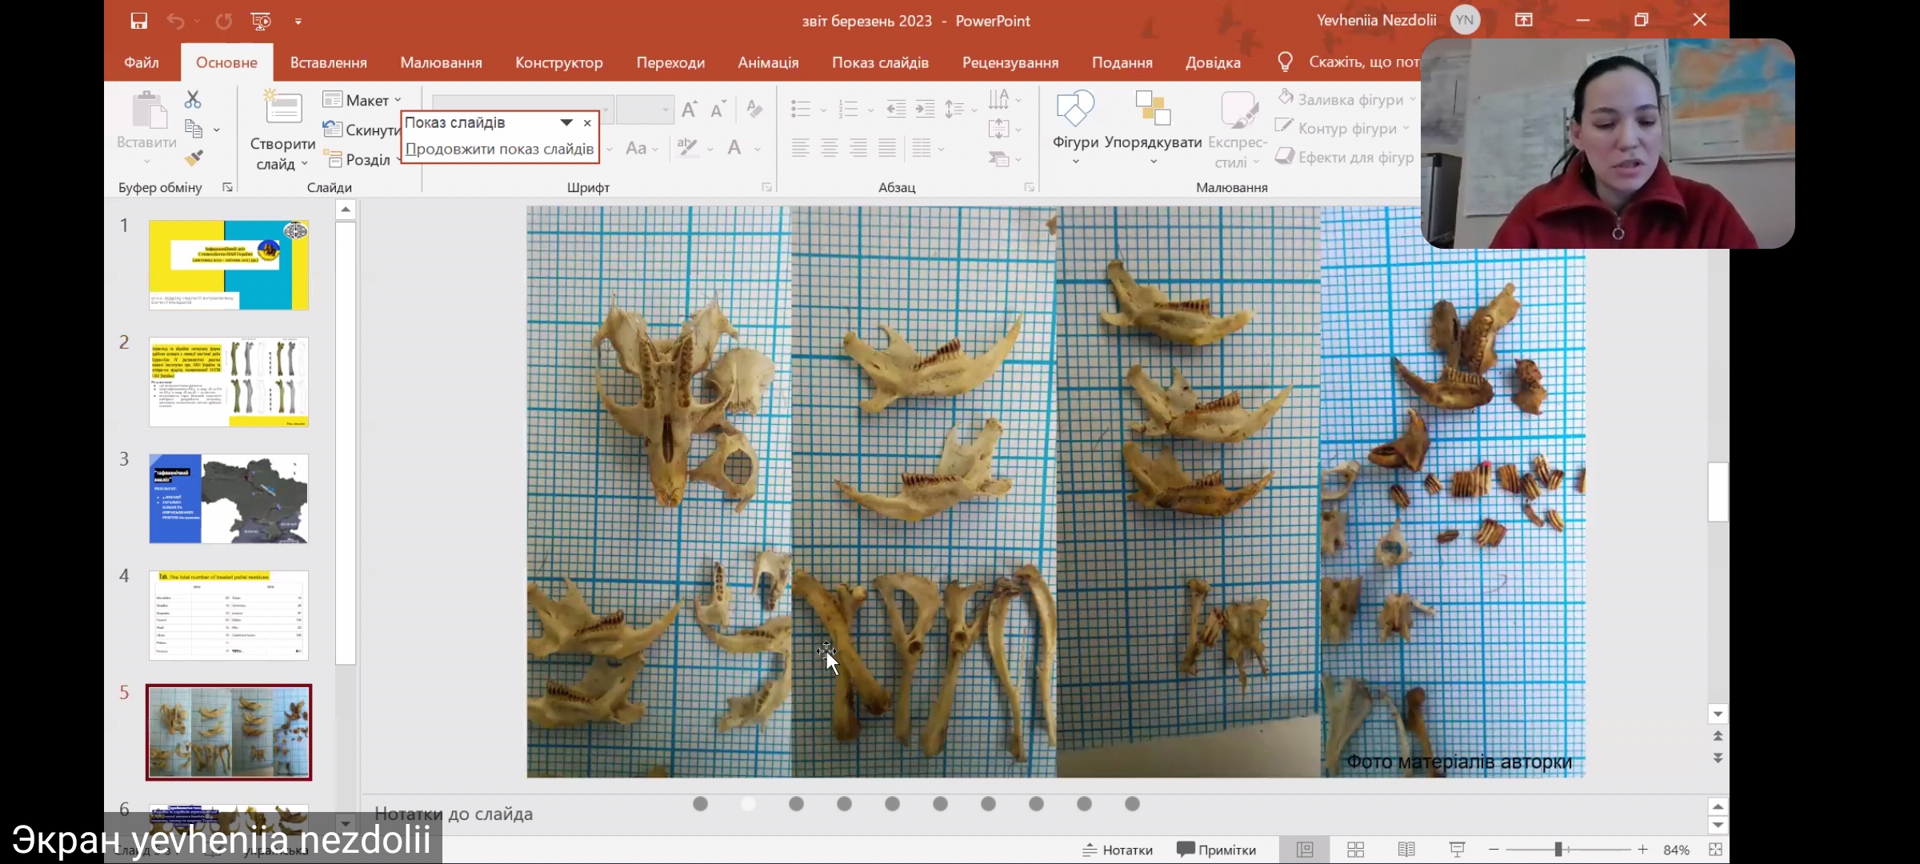
Task: Click Продовжити показ слайдів link
Action: pyautogui.click(x=499, y=149)
